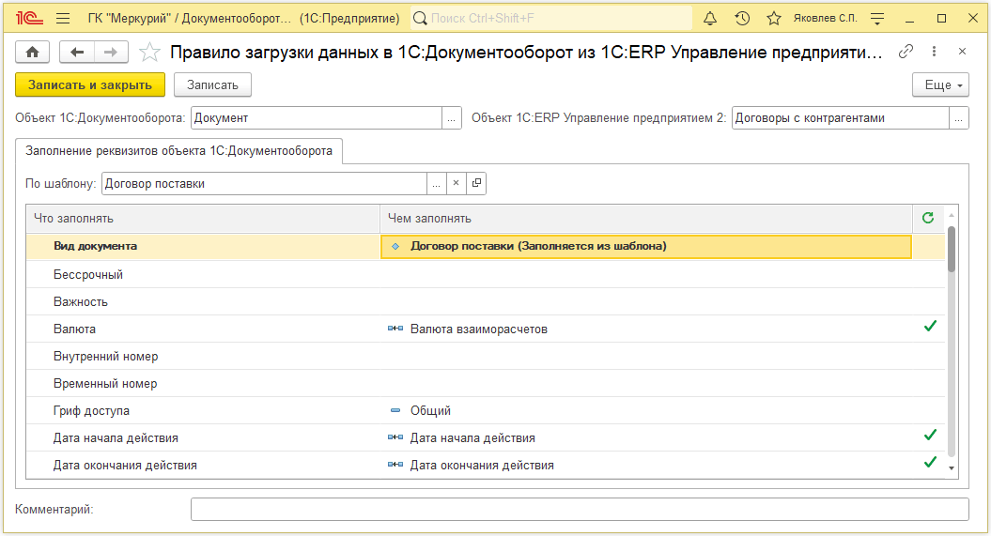The image size is (991, 536).
Task: Click the Что заполнять column header
Action: tap(203, 218)
